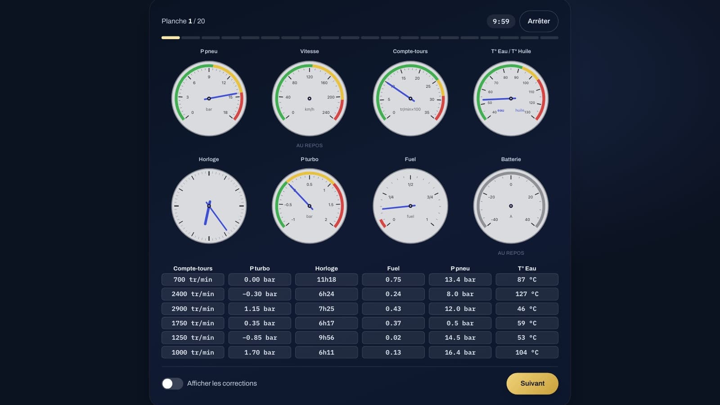Select the 0.00 bar turbo answer

[260, 279]
